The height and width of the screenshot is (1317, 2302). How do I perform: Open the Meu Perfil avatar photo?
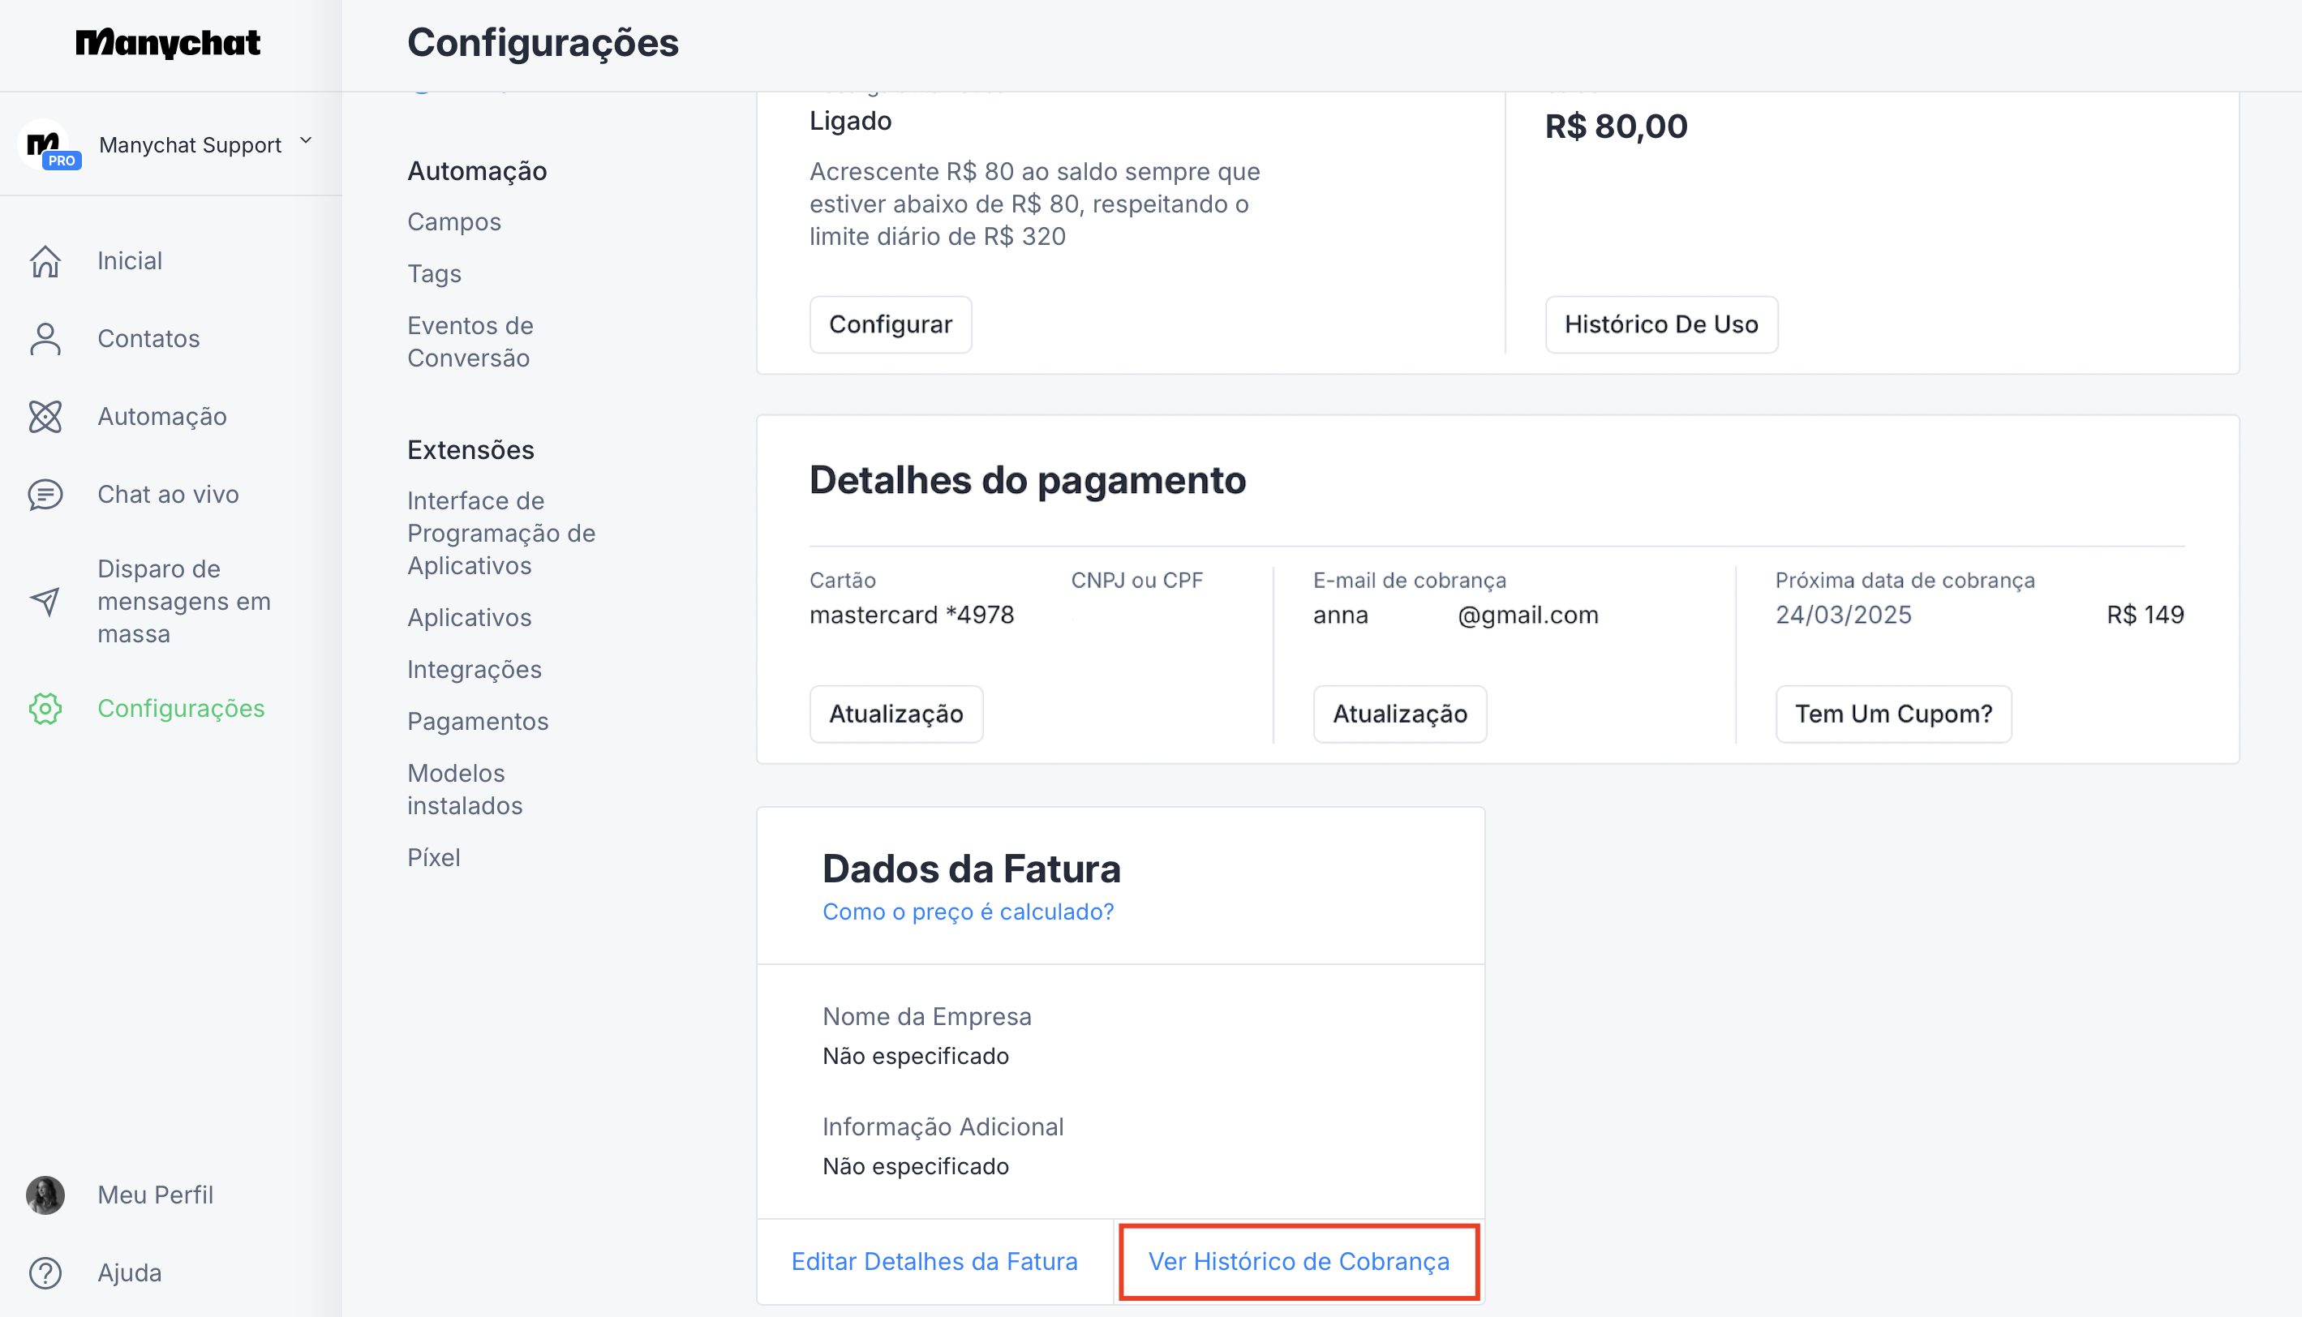pos(45,1195)
